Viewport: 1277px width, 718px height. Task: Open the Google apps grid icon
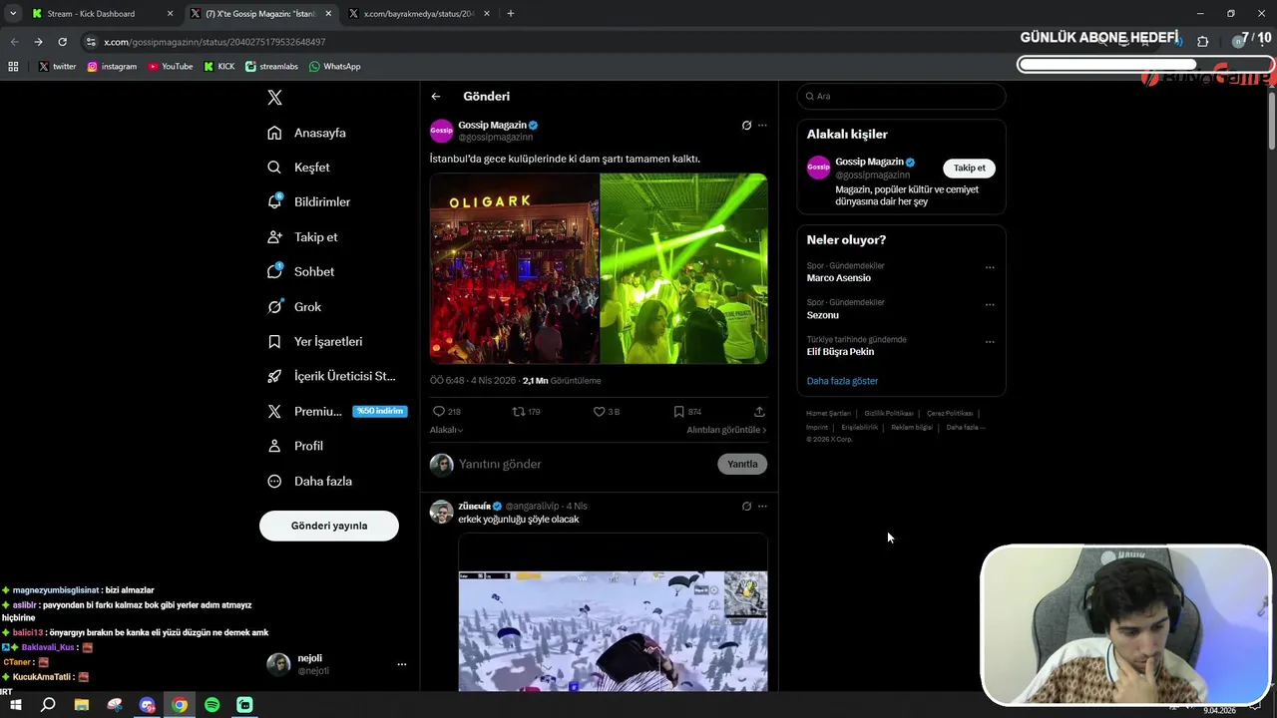tap(13, 67)
